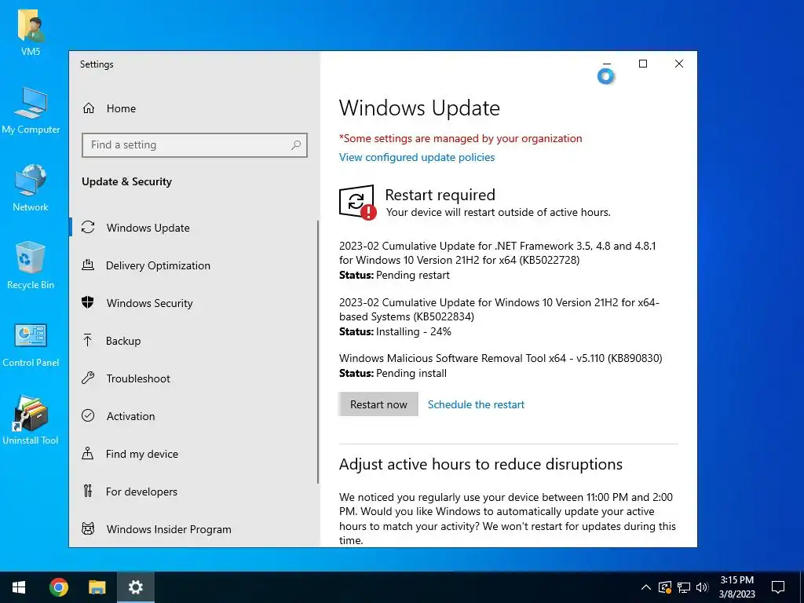Click the search magnifier in Find a setting
The height and width of the screenshot is (603, 804).
[296, 145]
